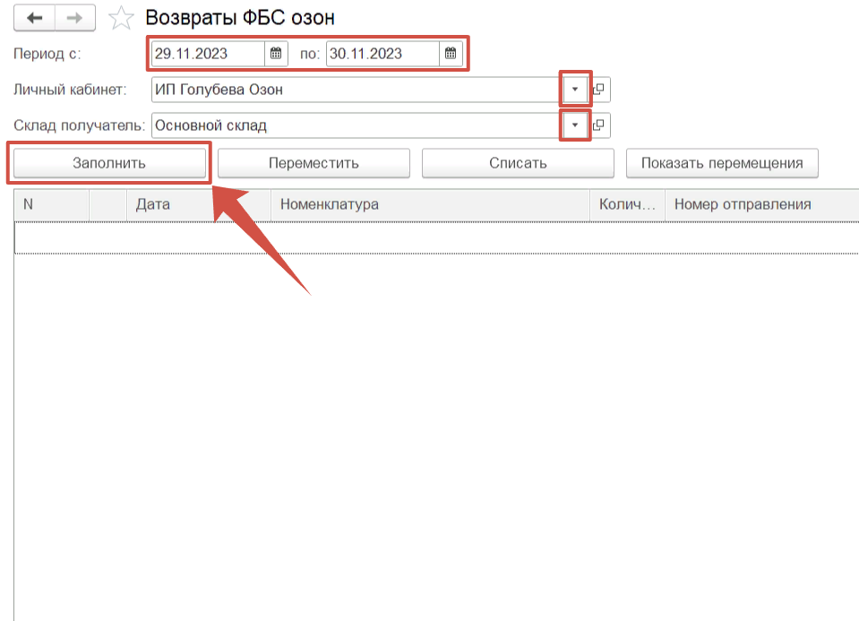Sort by the Дата column header

pos(197,204)
